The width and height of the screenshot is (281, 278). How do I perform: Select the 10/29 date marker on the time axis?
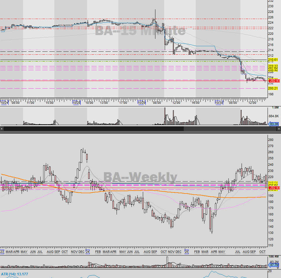point(142,103)
